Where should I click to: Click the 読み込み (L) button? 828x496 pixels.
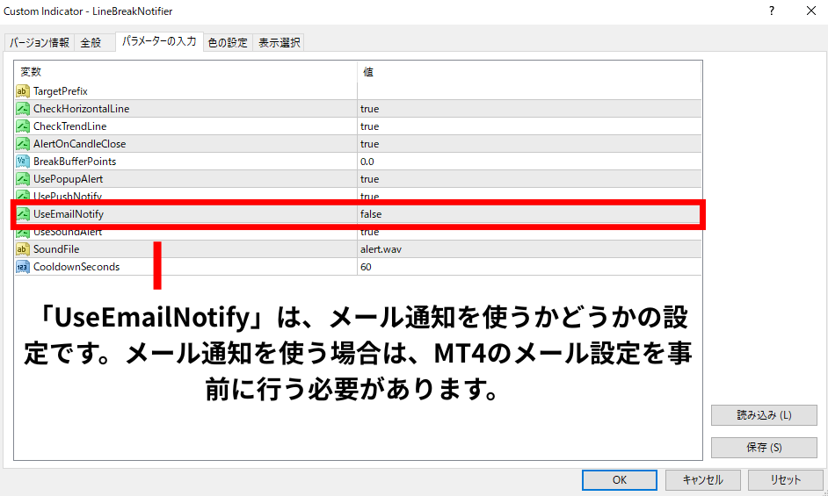[763, 415]
